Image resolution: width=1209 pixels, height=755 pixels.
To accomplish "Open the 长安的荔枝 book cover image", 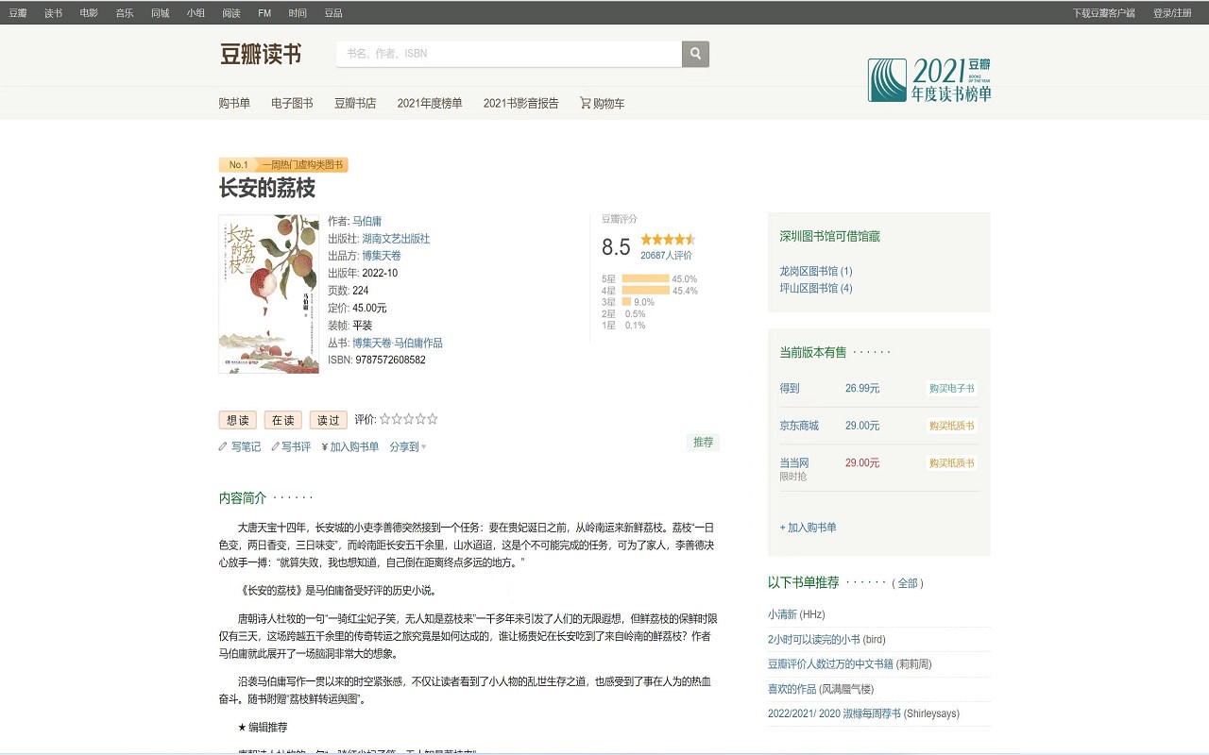I will [269, 294].
